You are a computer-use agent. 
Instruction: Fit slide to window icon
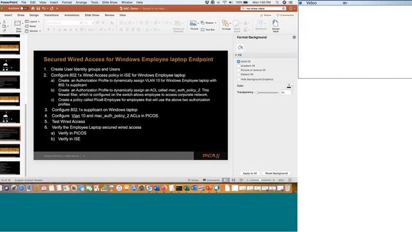tap(290, 180)
